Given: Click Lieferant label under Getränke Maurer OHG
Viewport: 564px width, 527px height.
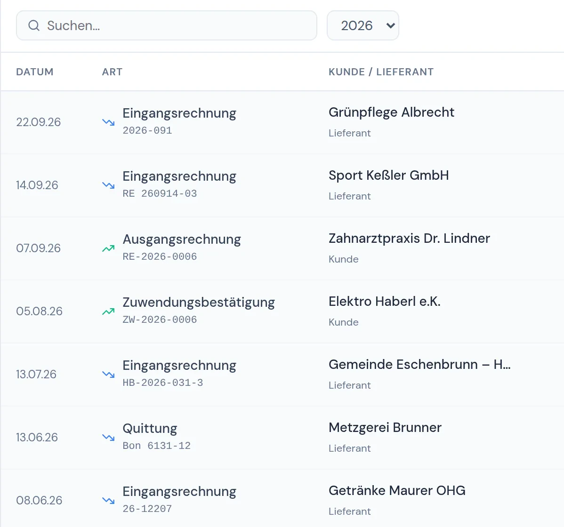Looking at the screenshot, I should coord(350,511).
